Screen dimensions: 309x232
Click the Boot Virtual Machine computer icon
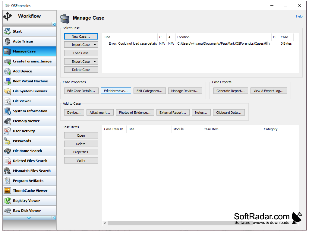8,81
